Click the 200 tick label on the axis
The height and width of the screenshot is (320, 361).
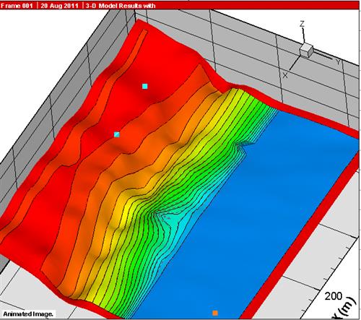(x=334, y=296)
